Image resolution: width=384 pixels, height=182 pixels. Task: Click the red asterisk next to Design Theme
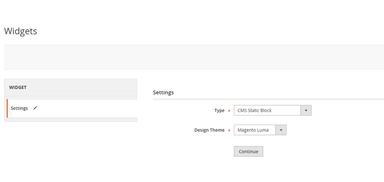(229, 131)
